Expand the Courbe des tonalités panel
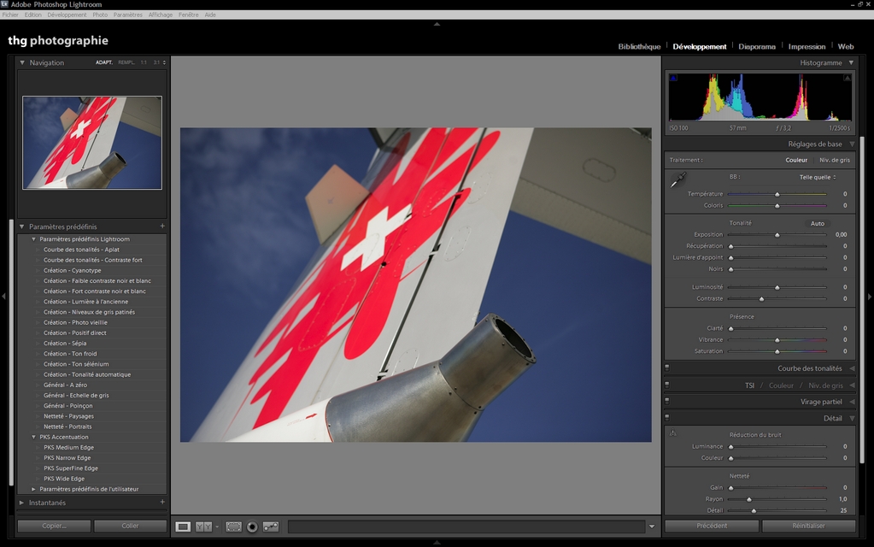The width and height of the screenshot is (874, 547). (x=853, y=368)
